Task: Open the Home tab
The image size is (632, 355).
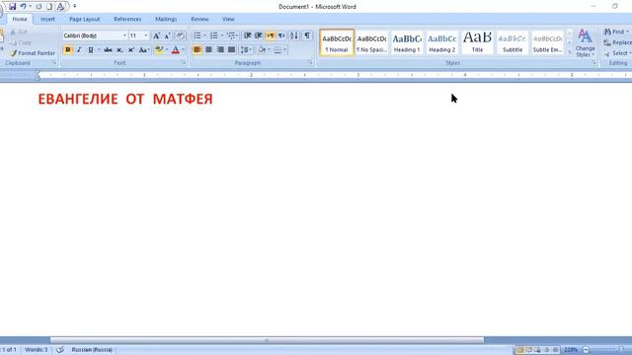Action: point(20,19)
